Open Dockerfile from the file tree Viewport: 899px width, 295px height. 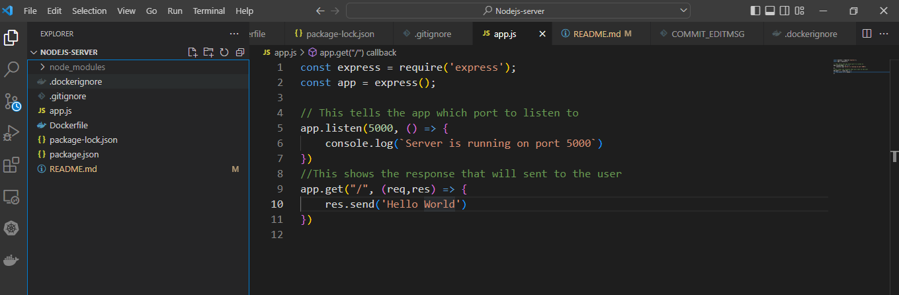point(69,125)
